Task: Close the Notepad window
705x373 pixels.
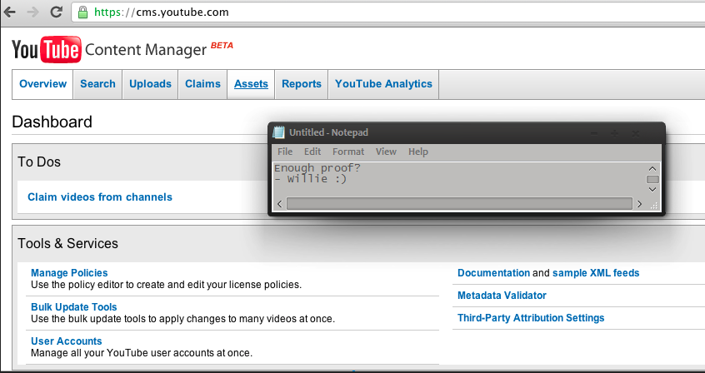Action: tap(635, 133)
